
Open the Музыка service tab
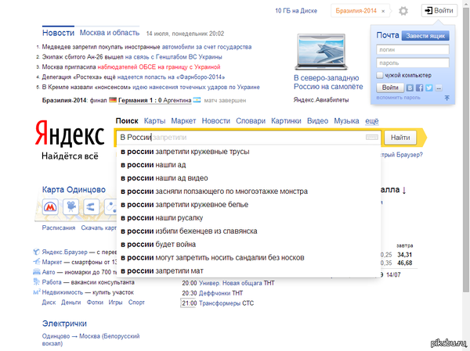tap(346, 121)
